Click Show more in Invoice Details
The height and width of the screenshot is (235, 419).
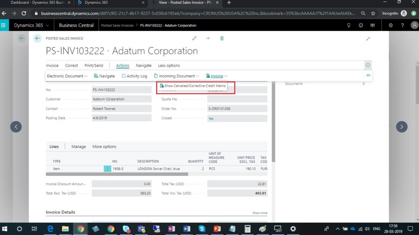tap(260, 213)
